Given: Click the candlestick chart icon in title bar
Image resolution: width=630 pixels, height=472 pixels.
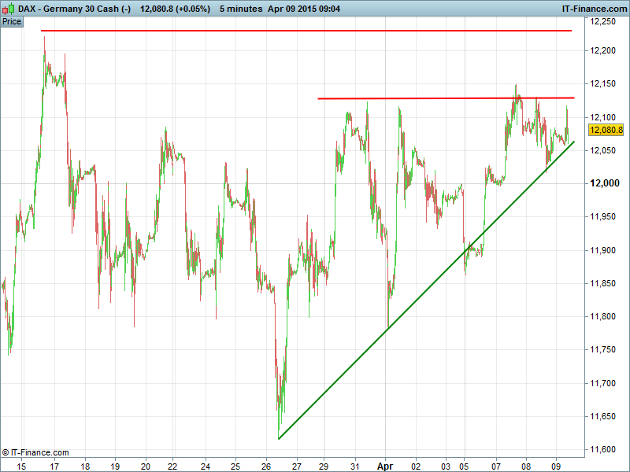Looking at the screenshot, I should coord(8,8).
